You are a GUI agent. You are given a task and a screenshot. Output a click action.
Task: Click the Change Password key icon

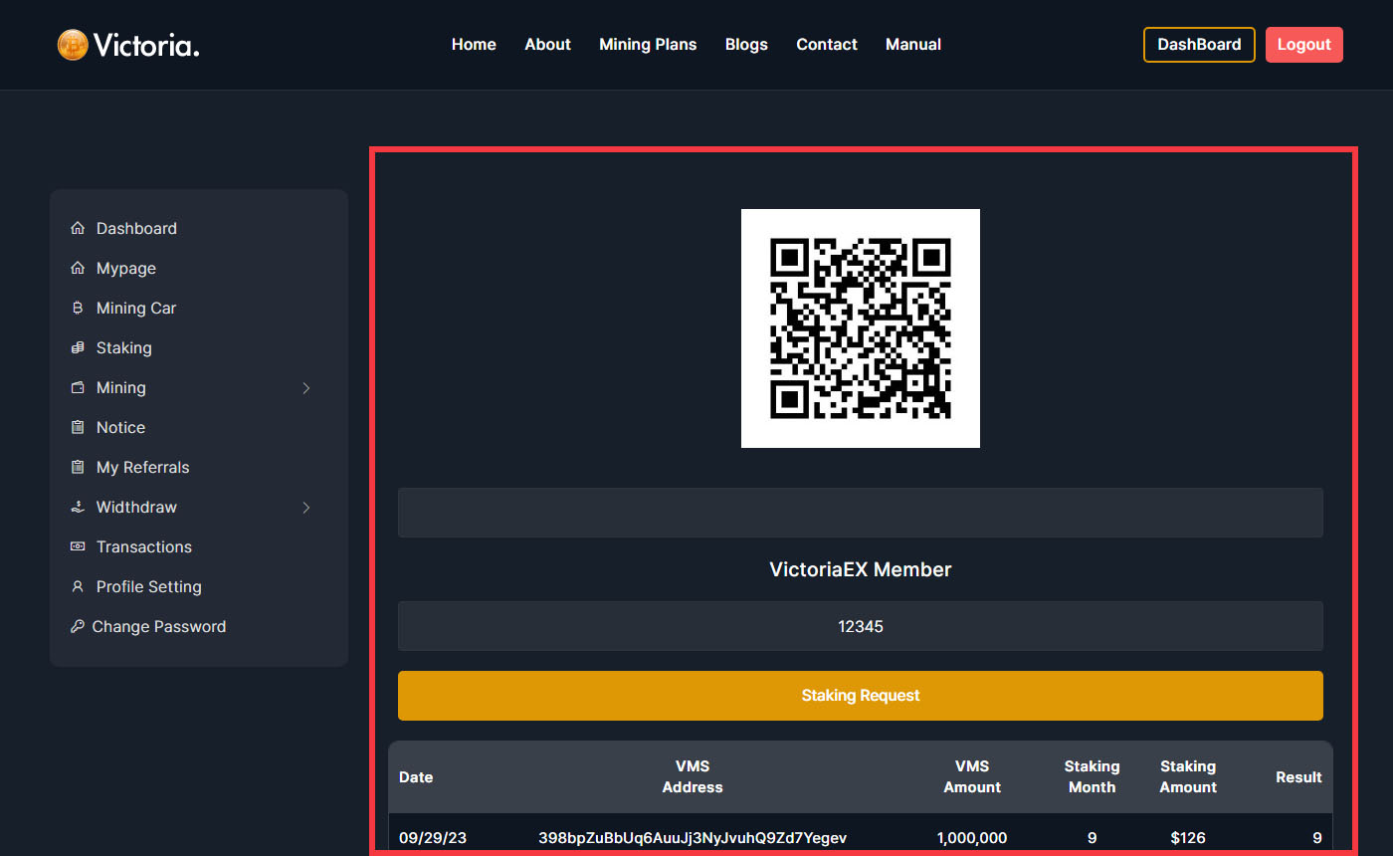pyautogui.click(x=78, y=627)
